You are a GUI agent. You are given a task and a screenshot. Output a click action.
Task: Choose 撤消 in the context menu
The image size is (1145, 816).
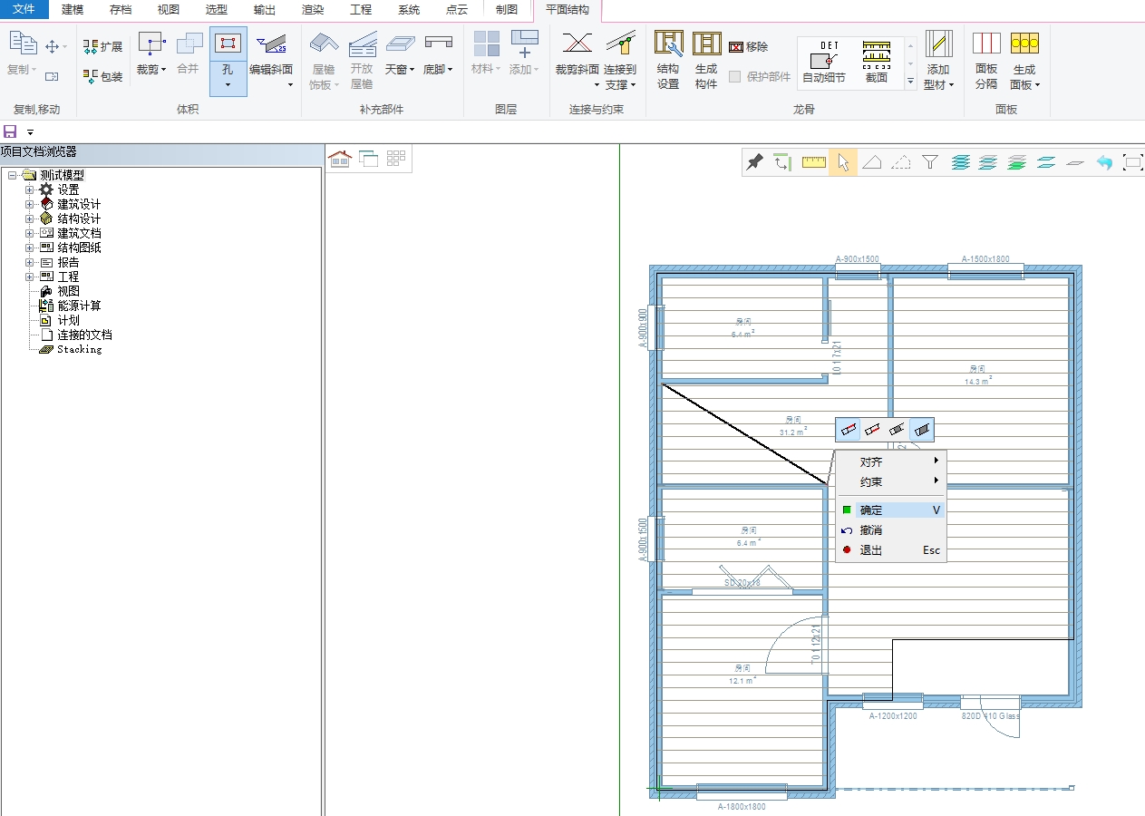891,530
